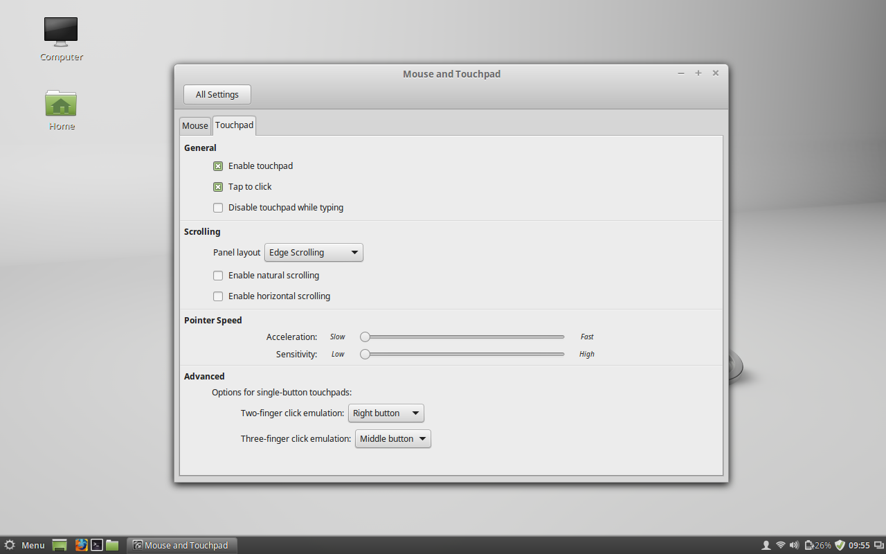This screenshot has height=554, width=886.
Task: Expand the Two-finger click emulation dropdown
Action: (386, 413)
